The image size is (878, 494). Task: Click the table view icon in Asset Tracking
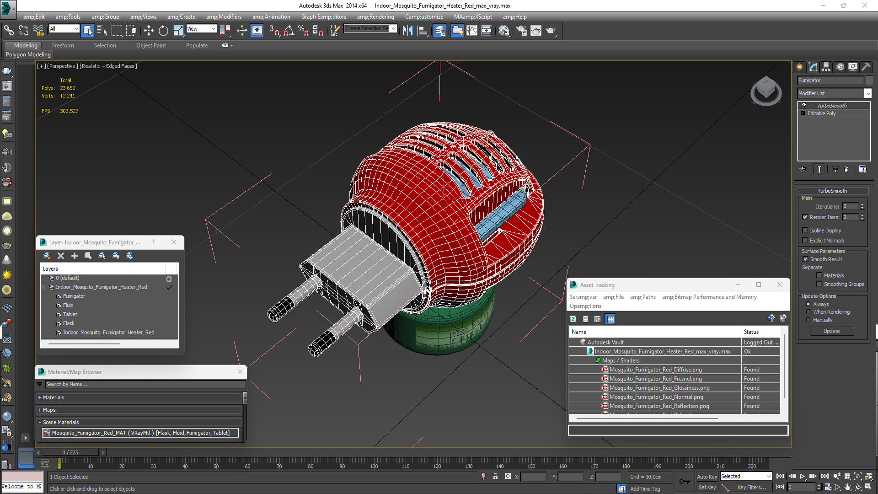click(x=610, y=319)
